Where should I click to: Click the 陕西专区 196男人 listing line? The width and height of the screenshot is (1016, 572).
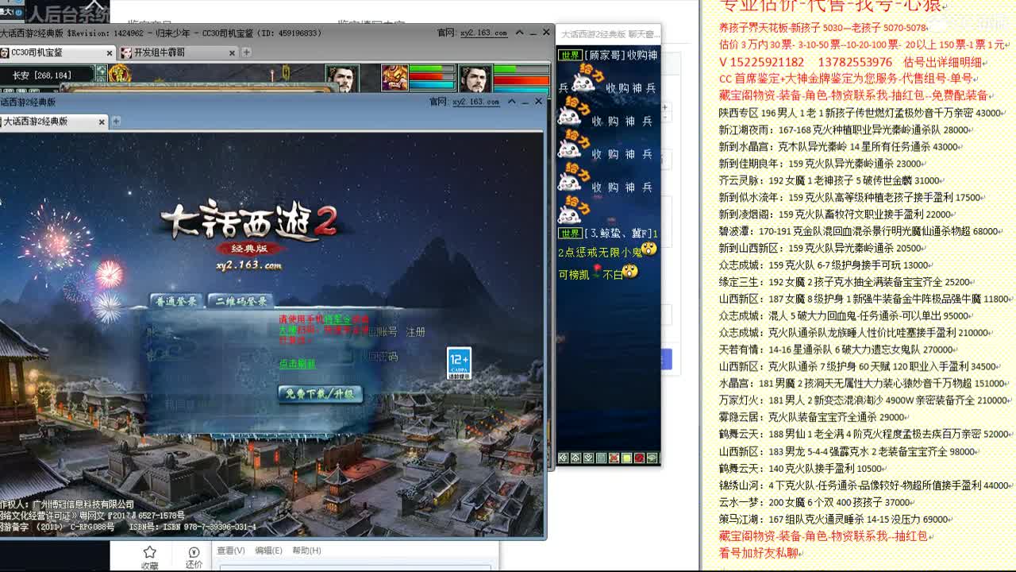[x=860, y=114]
